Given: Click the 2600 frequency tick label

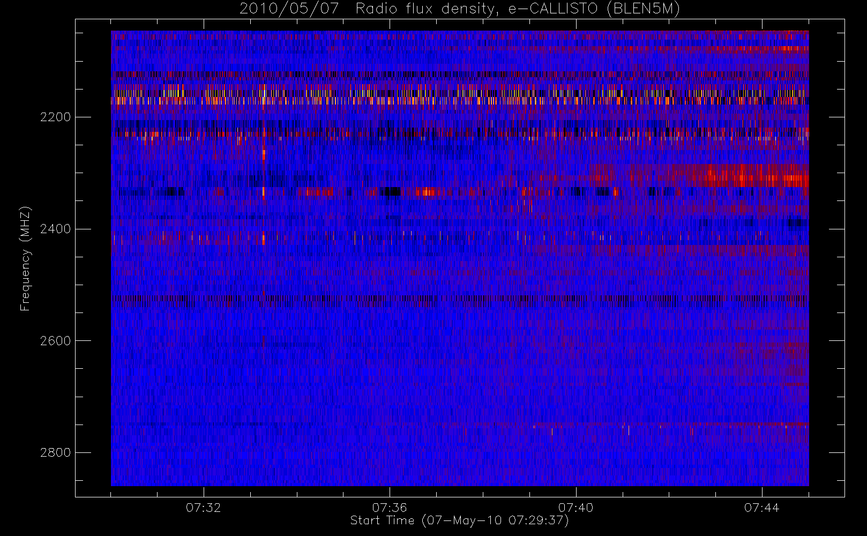Looking at the screenshot, I should (55, 341).
